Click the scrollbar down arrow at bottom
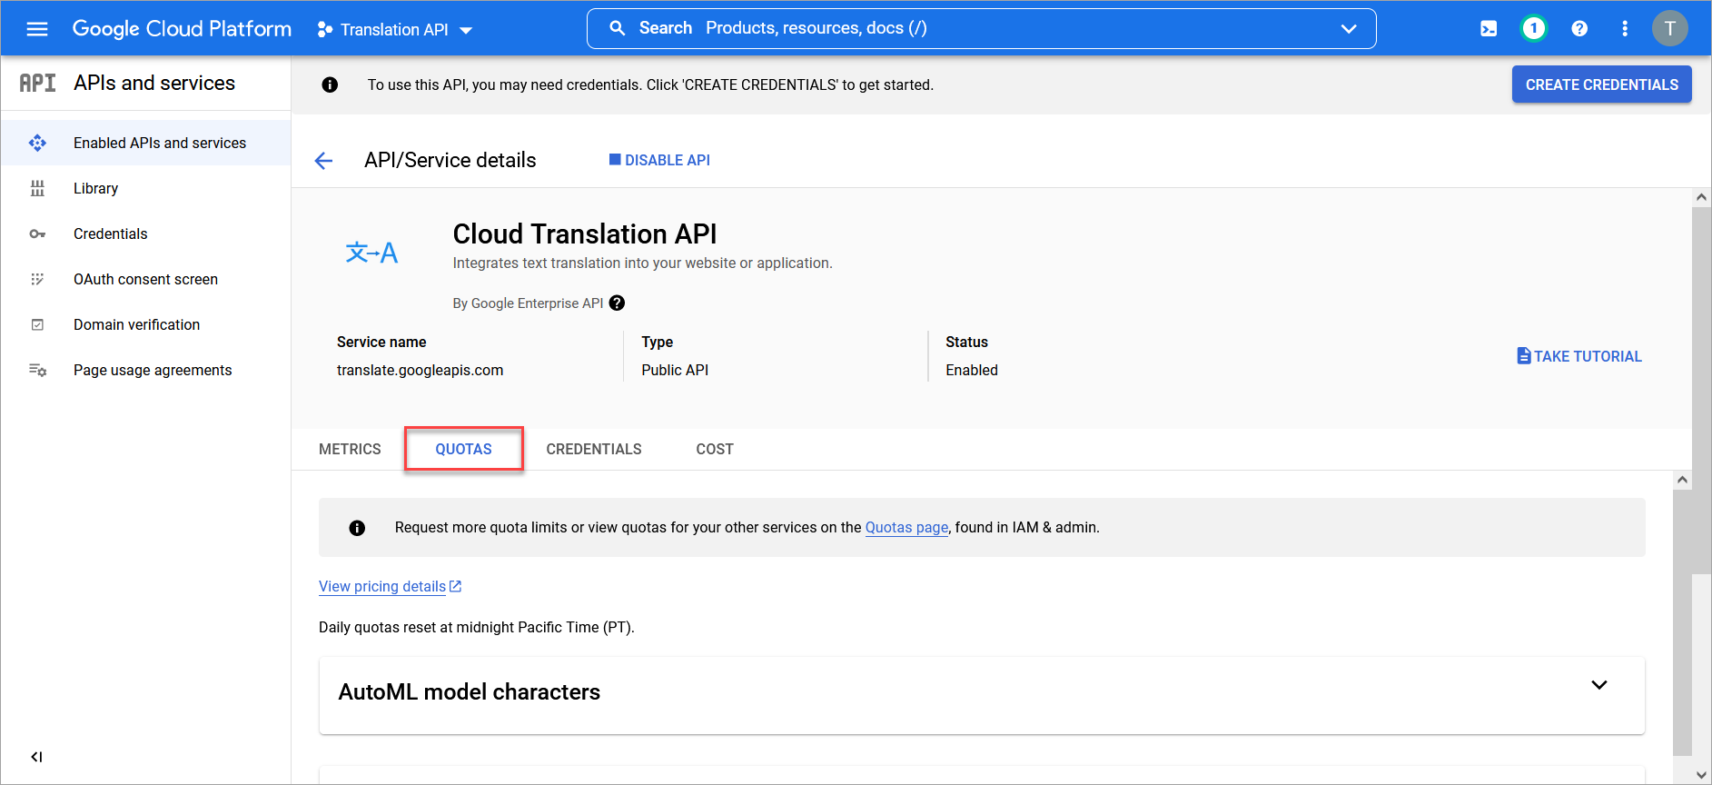This screenshot has width=1712, height=785. (1701, 775)
